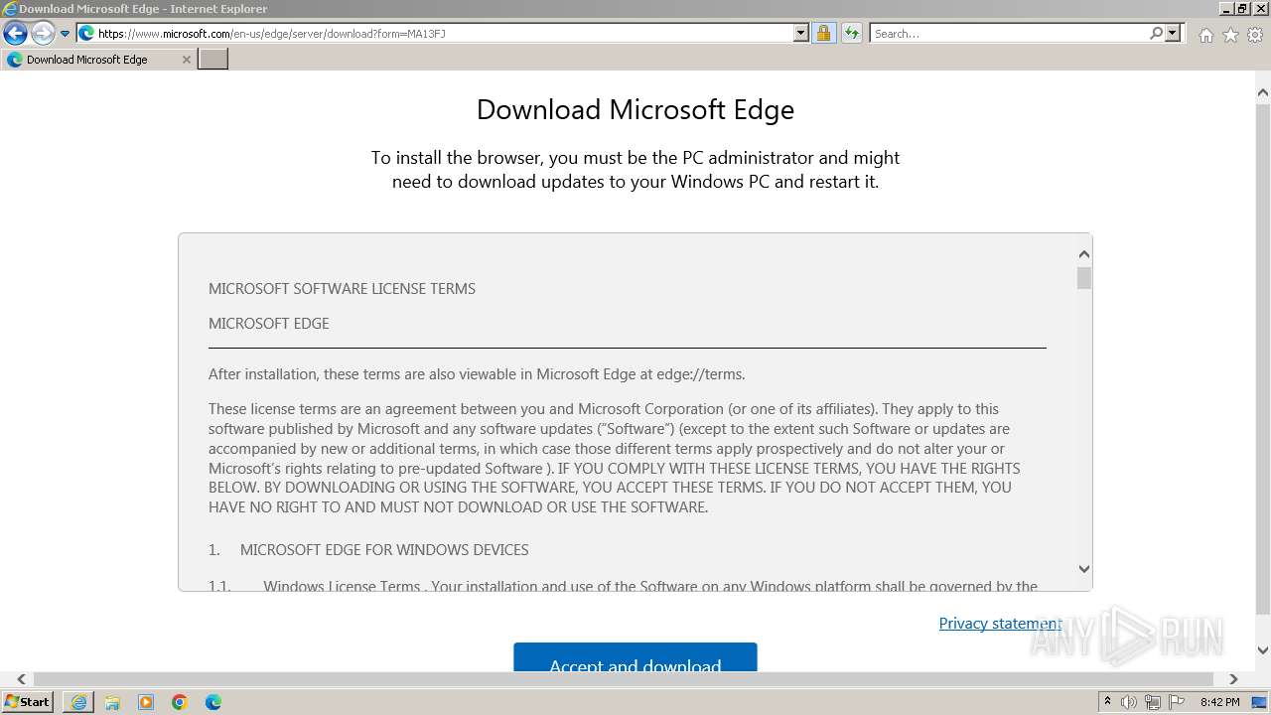The image size is (1271, 715).
Task: Click page vertical scrollbar down arrow
Action: click(x=1263, y=650)
